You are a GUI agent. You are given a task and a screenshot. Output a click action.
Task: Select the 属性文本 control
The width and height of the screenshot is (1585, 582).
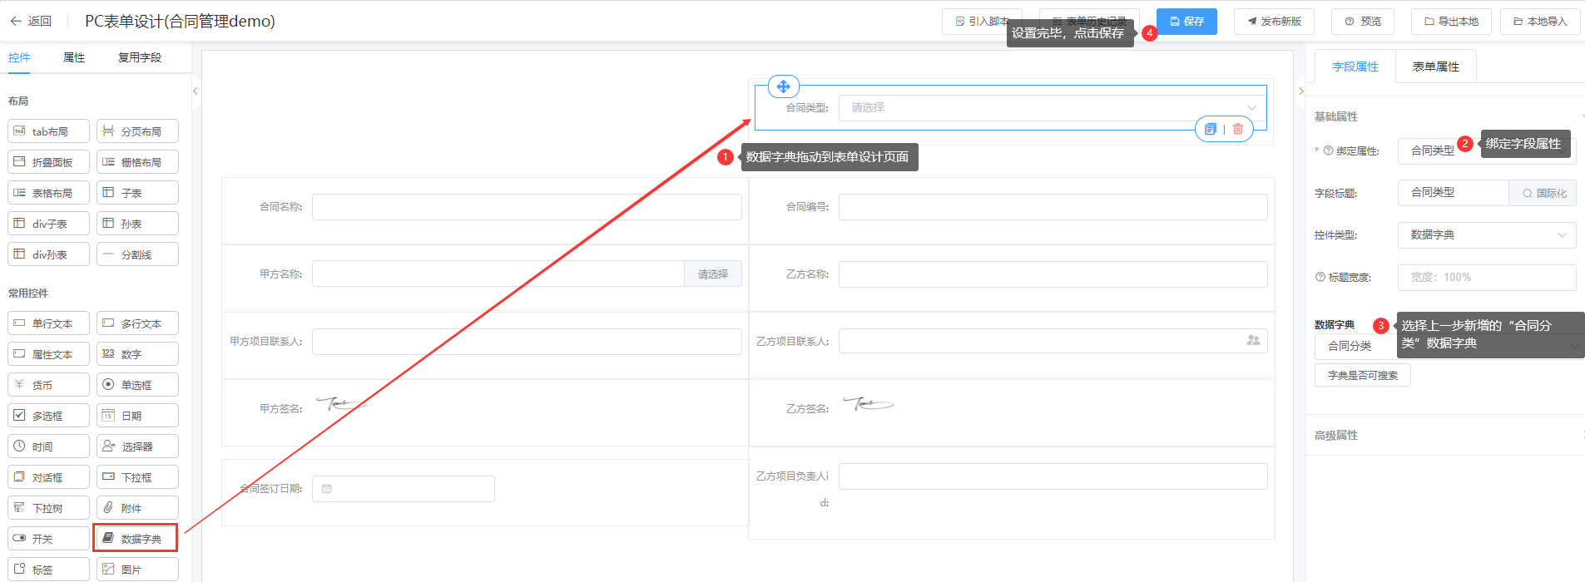(x=49, y=354)
